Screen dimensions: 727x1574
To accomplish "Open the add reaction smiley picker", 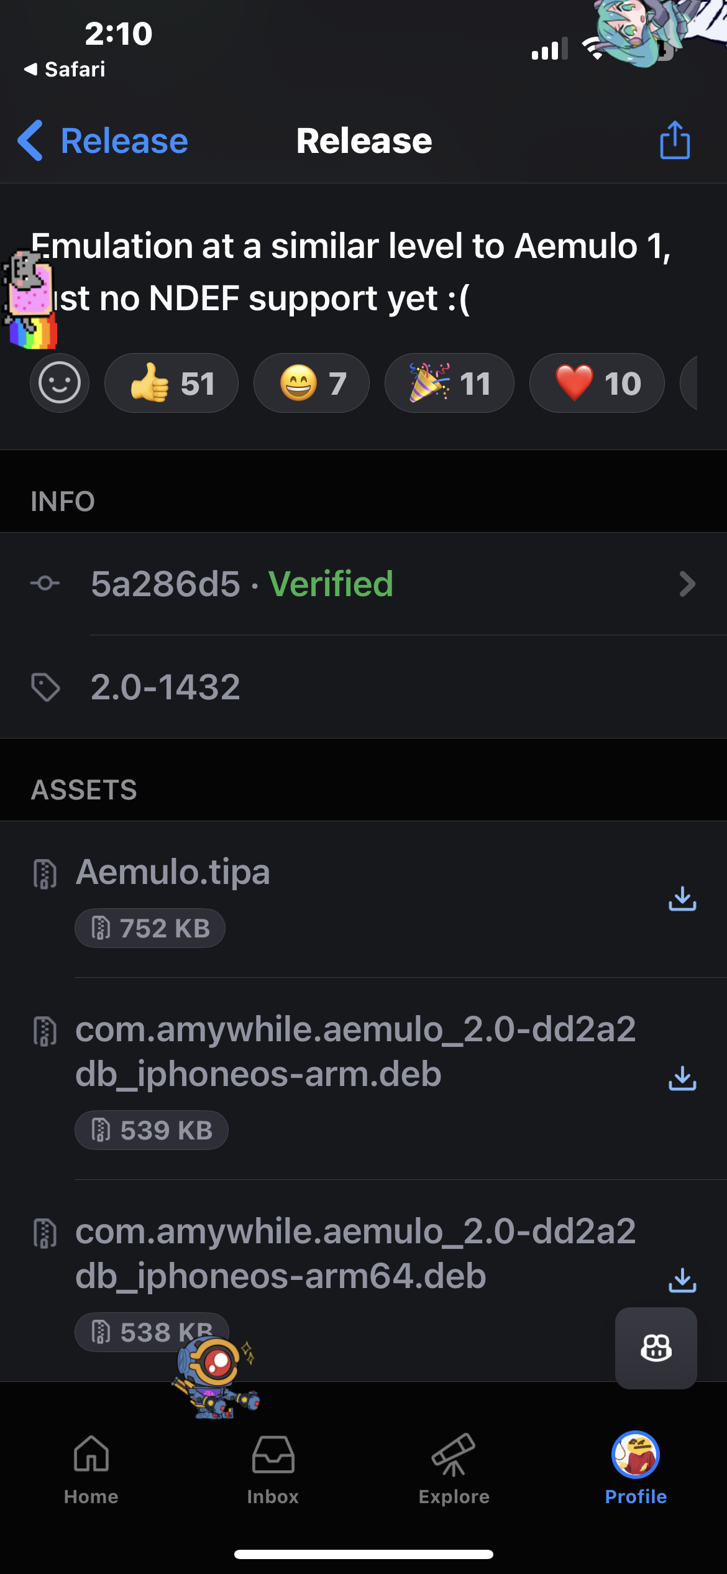I will [x=60, y=383].
